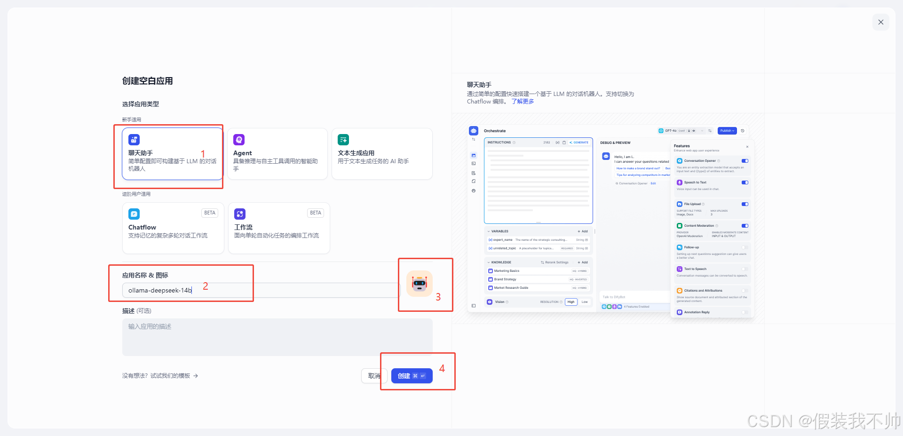Select High resolution option in preview

coord(571,302)
